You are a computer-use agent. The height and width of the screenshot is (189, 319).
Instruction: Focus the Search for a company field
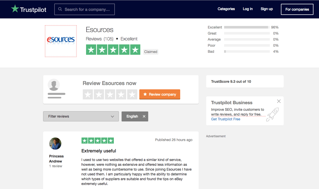click(x=87, y=9)
